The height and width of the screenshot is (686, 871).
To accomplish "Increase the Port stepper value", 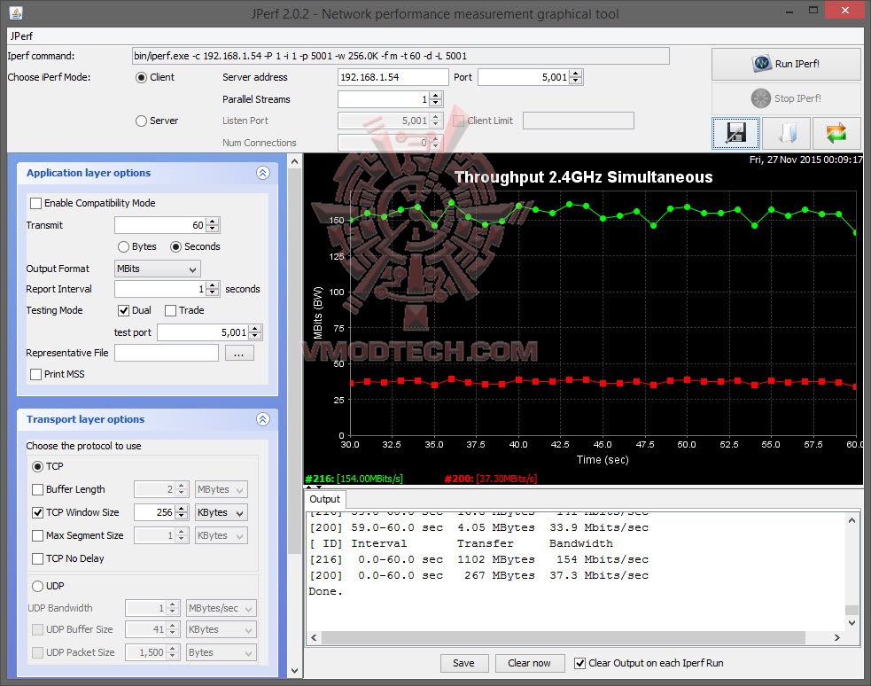I will [x=576, y=74].
